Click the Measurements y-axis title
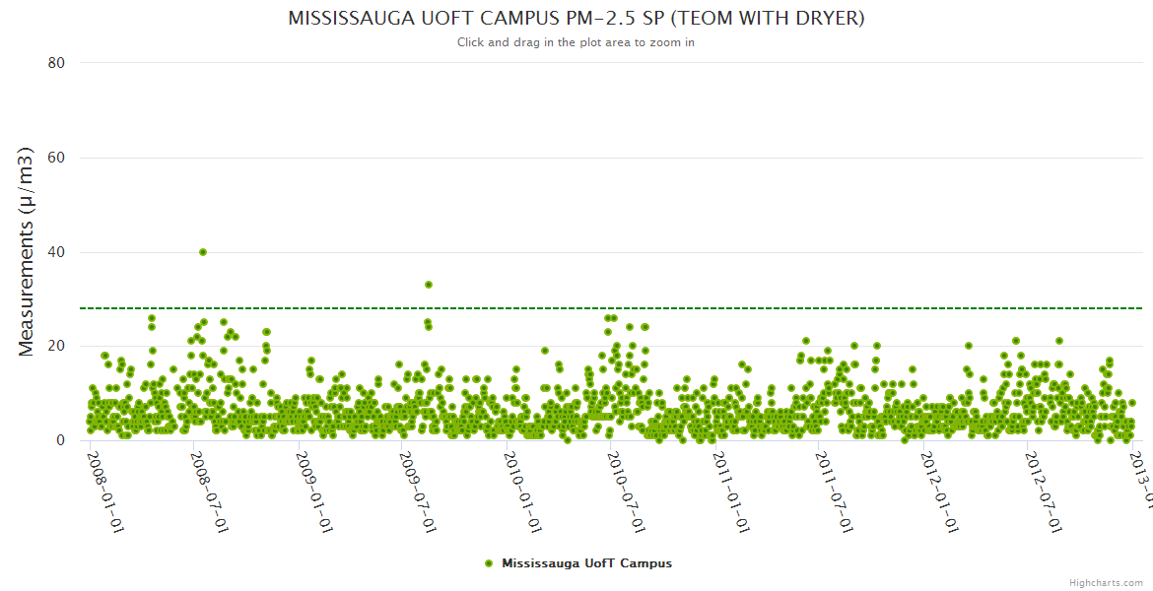Viewport: 1153px width, 591px height. click(x=27, y=251)
